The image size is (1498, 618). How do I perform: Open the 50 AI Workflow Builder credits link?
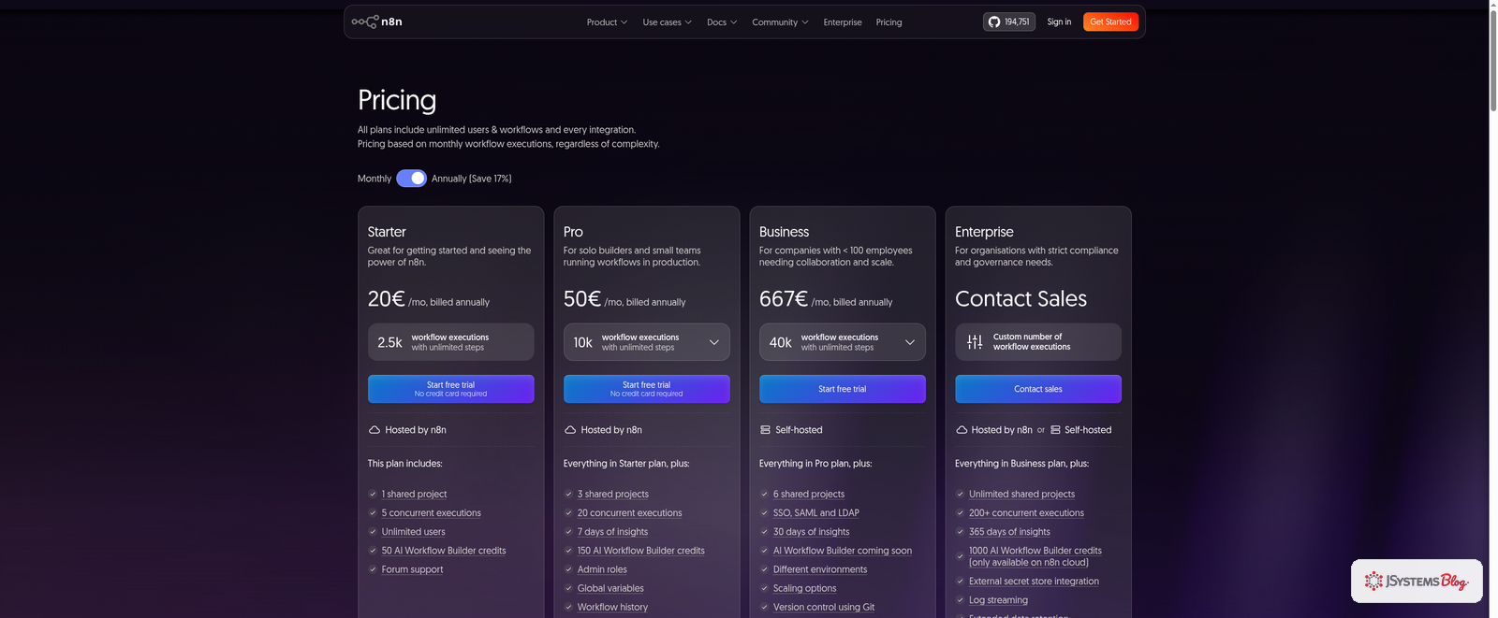[x=444, y=551]
